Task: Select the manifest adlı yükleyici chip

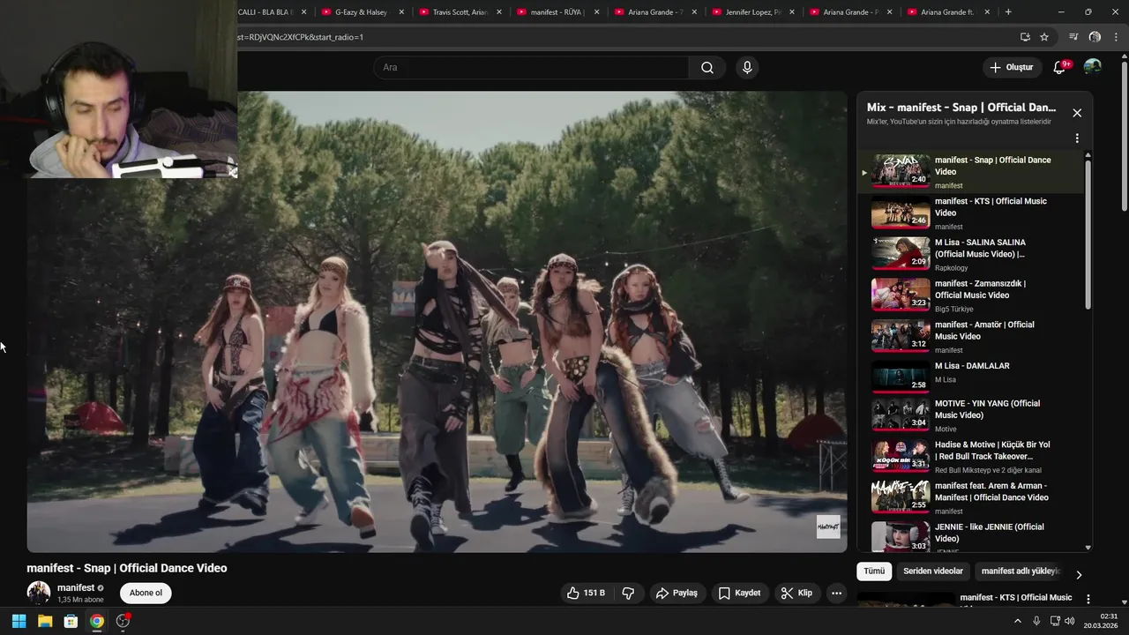Action: pyautogui.click(x=1021, y=571)
